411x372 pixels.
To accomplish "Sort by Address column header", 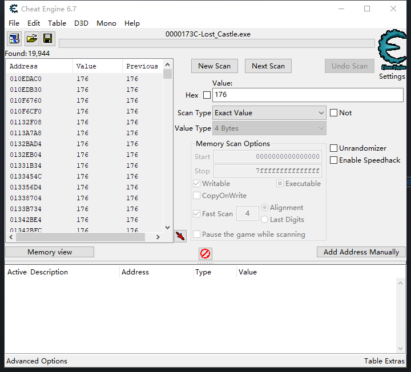I will (39, 66).
